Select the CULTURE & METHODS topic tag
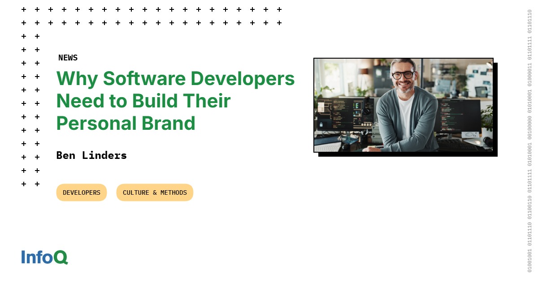 [155, 192]
